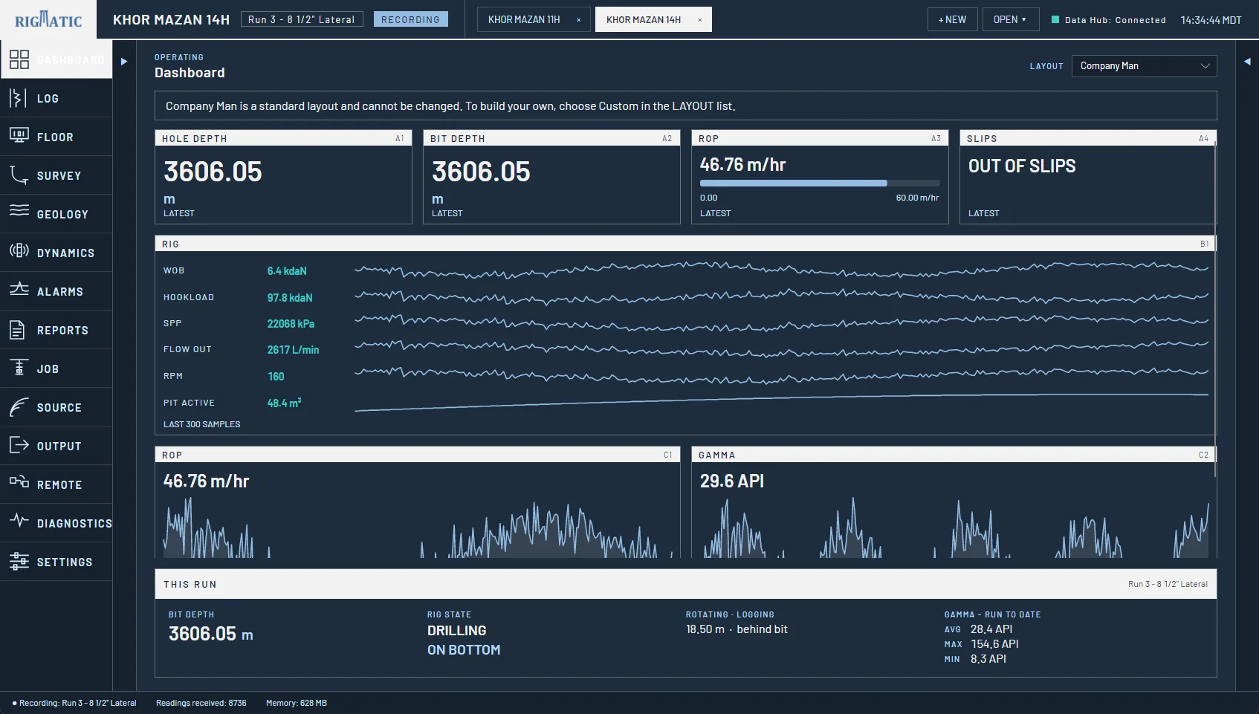The width and height of the screenshot is (1259, 714).
Task: Open the Reports document icon
Action: click(x=17, y=330)
